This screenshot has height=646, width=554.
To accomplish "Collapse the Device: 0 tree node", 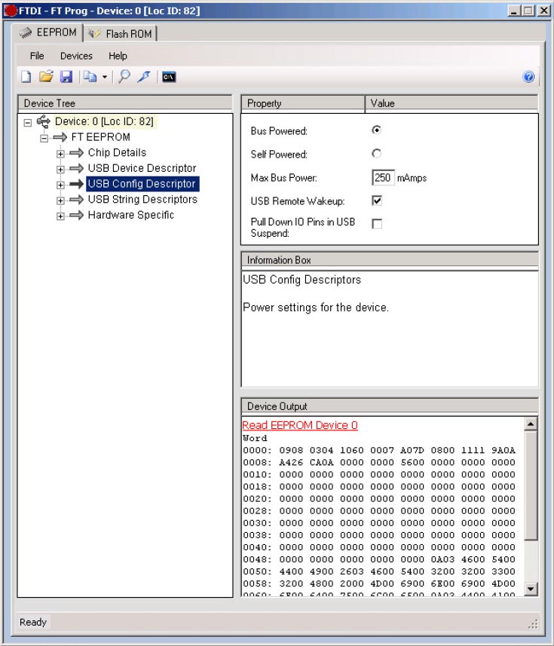I will click(x=28, y=123).
